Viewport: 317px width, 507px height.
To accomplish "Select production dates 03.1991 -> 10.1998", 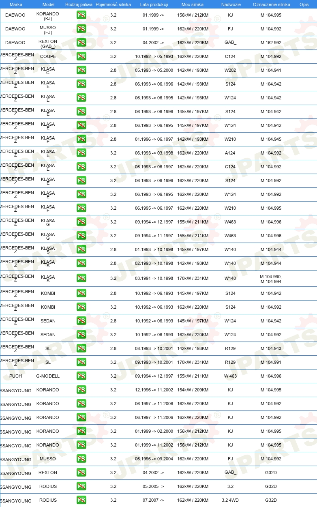I will click(x=154, y=279).
